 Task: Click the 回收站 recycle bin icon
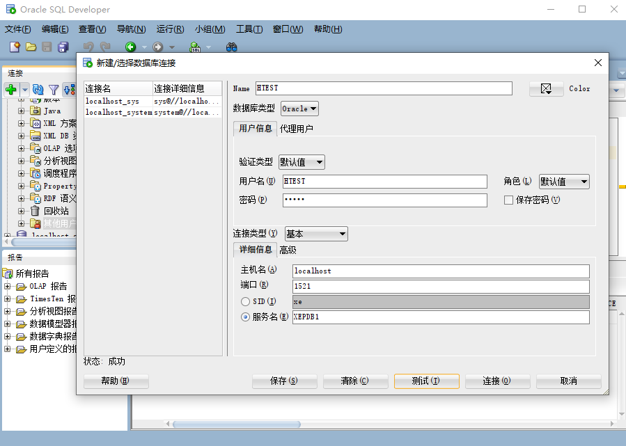tap(36, 211)
